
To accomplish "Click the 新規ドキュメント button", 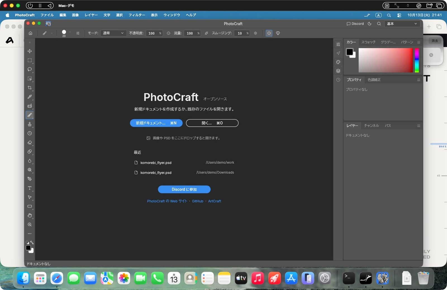I will 156,123.
